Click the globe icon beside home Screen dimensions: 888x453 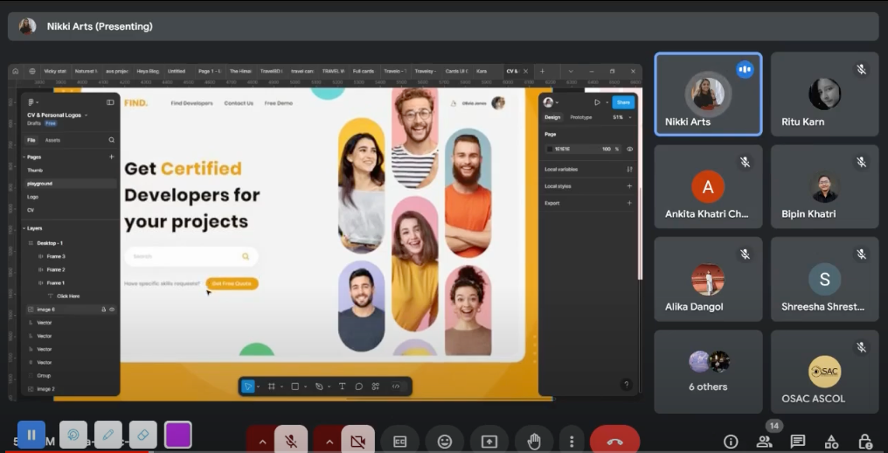coord(32,72)
